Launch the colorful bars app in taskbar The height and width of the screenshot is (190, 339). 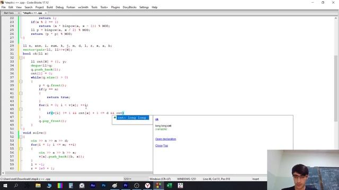click(60, 185)
